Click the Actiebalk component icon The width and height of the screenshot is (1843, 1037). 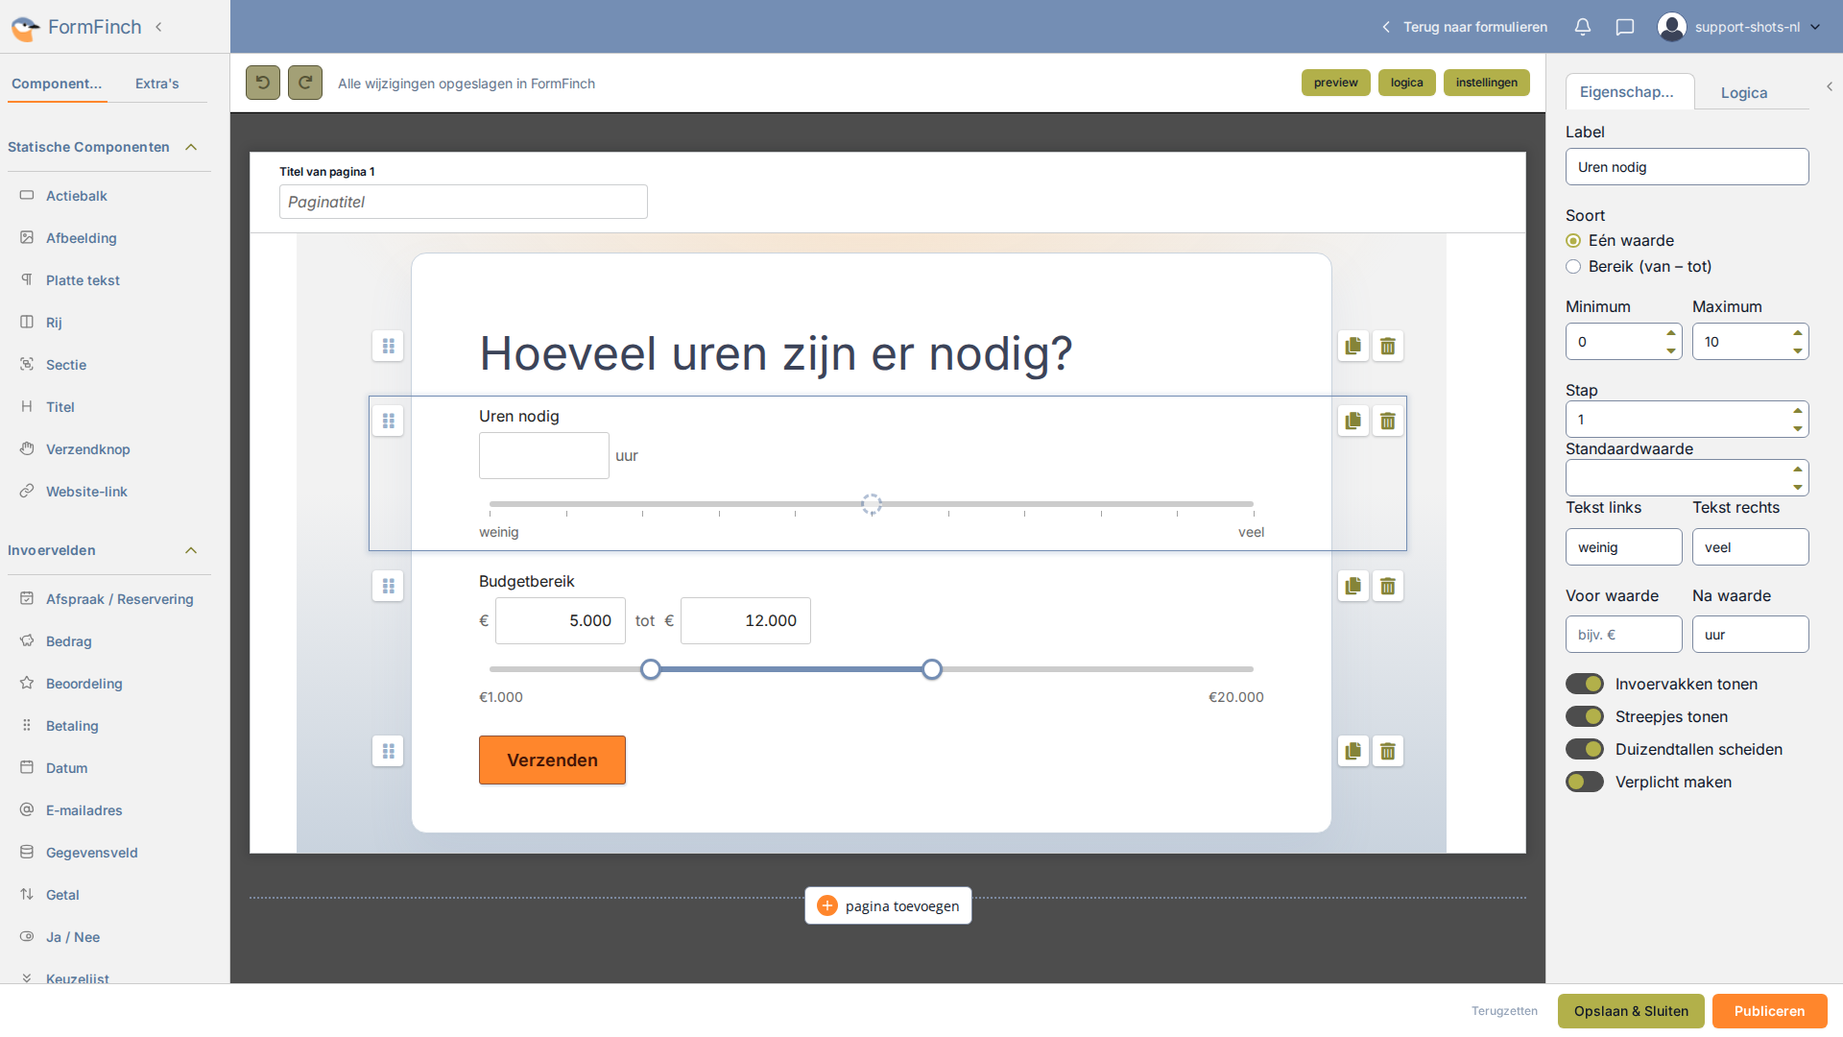coord(27,195)
